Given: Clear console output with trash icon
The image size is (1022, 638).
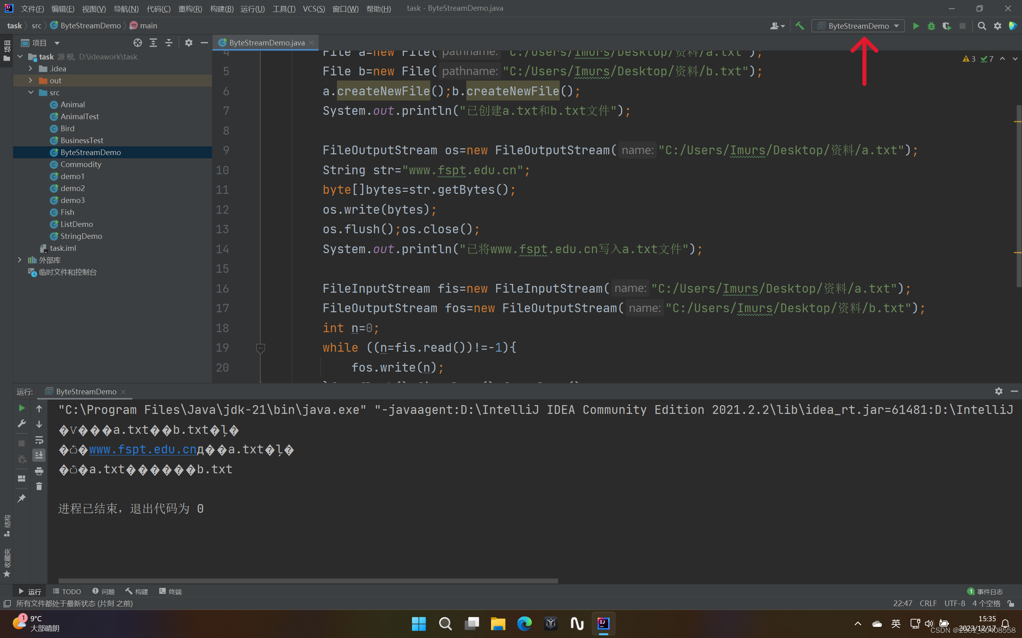Looking at the screenshot, I should 39,486.
